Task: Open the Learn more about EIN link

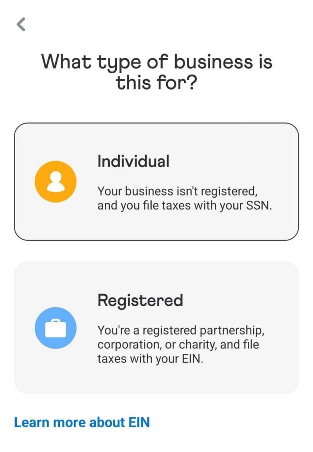Action: pos(82,422)
